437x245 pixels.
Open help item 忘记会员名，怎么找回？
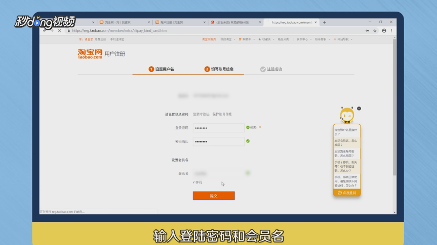347,142
